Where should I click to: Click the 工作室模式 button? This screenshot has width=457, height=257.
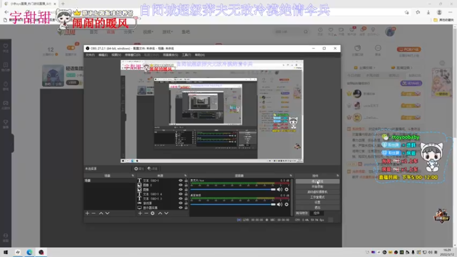(318, 197)
